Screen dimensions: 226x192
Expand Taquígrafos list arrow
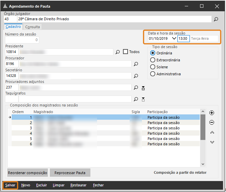coord(143,99)
